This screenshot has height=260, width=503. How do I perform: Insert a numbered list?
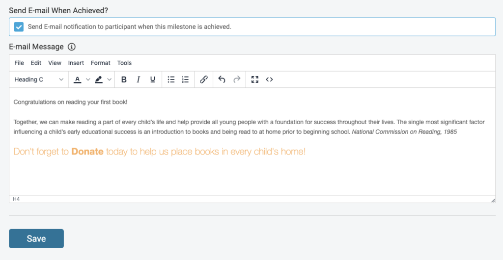point(185,79)
